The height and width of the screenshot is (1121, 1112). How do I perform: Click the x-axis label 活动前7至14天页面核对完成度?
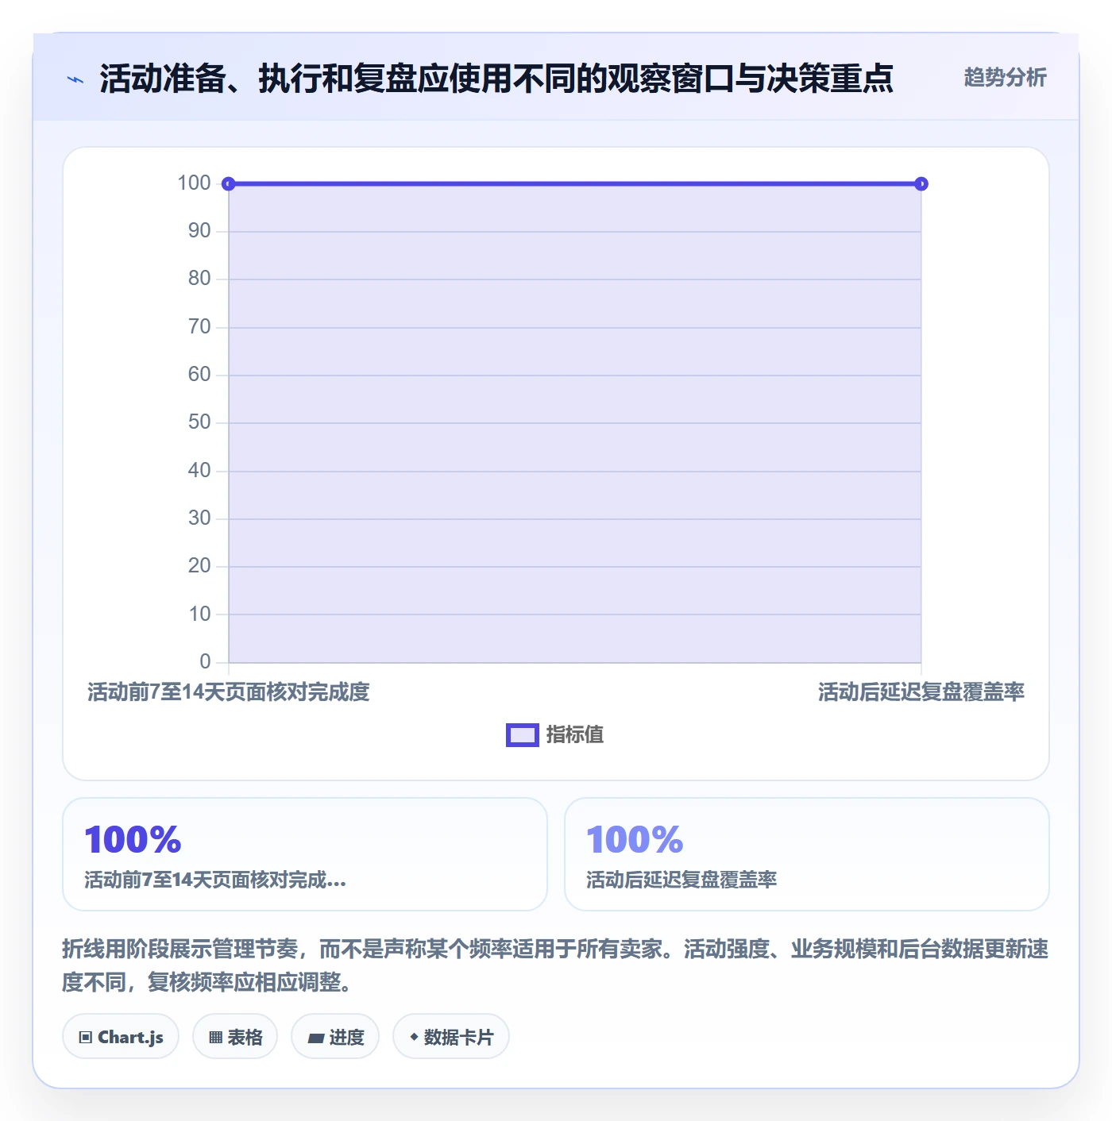point(229,692)
